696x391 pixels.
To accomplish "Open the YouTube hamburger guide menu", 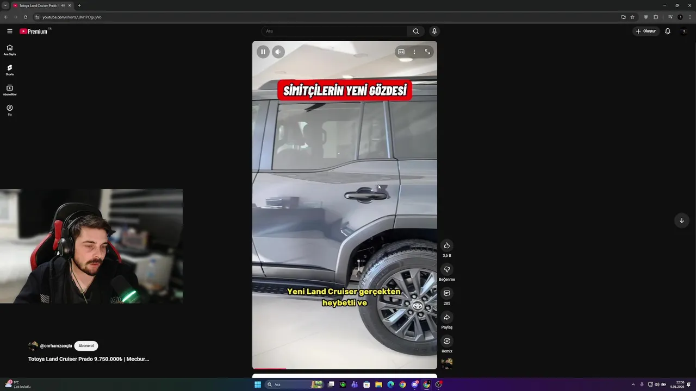I will point(10,31).
